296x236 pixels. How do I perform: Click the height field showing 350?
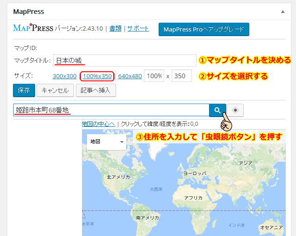[182, 76]
